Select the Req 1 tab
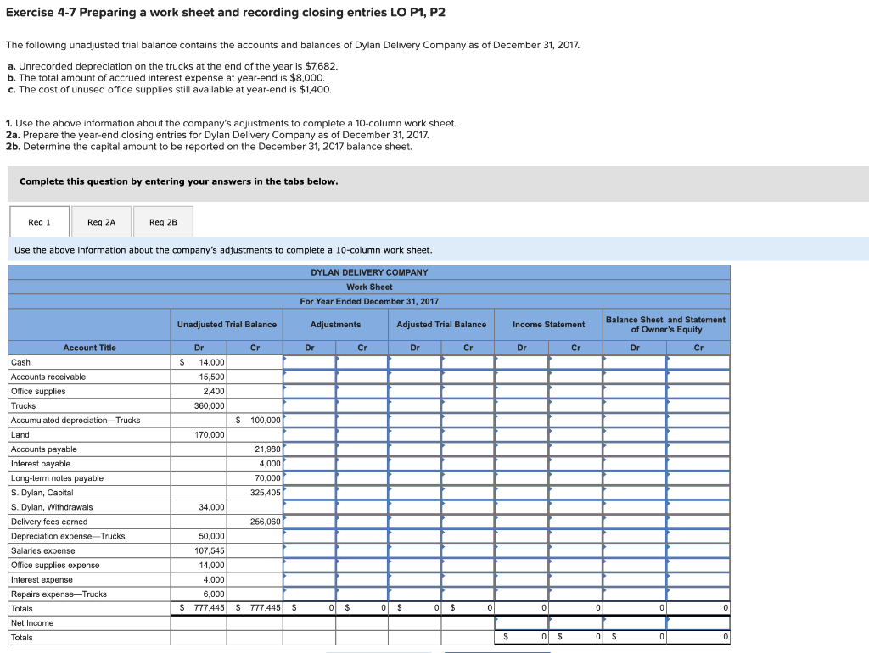Image resolution: width=869 pixels, height=653 pixels. (38, 221)
